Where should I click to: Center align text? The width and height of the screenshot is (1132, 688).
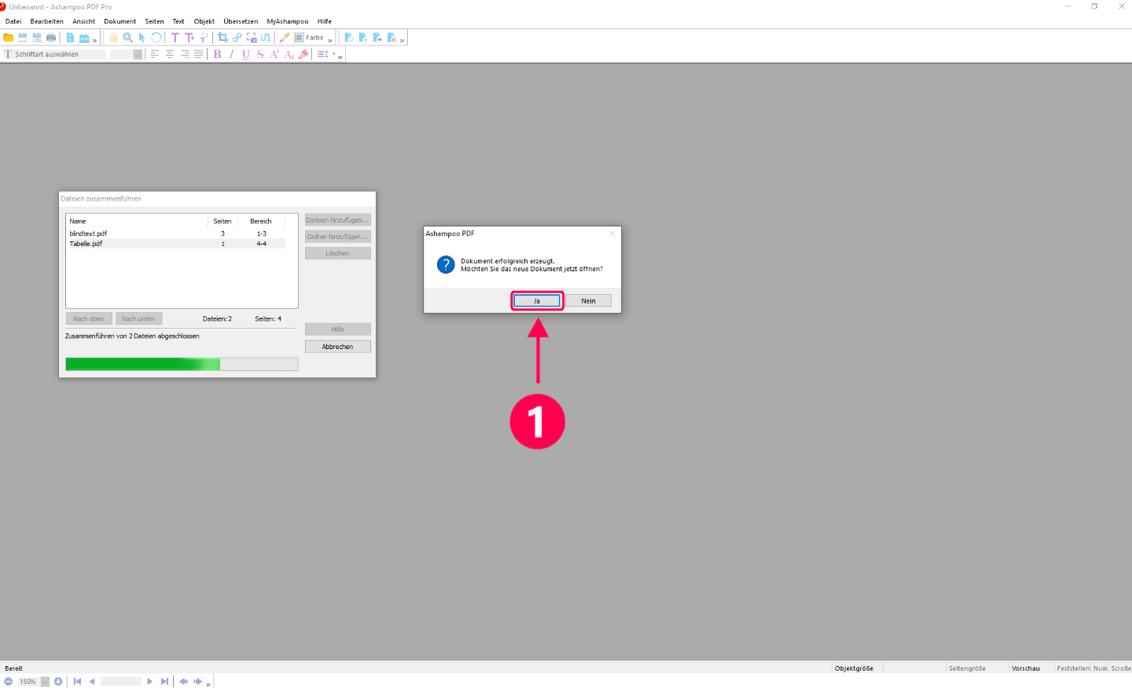coord(170,54)
